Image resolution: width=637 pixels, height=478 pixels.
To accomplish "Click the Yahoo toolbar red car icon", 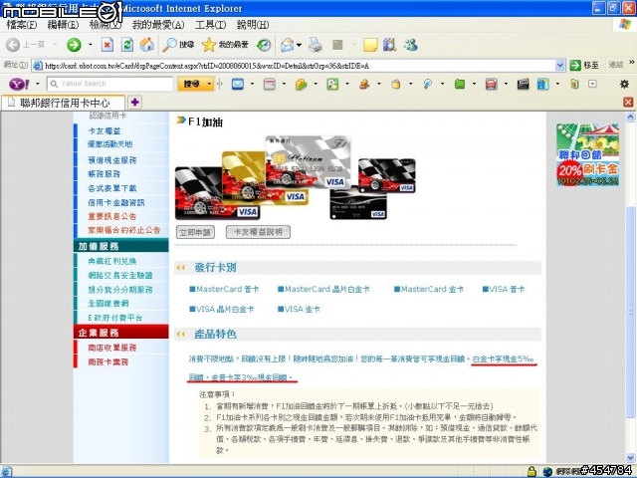I will click(491, 84).
